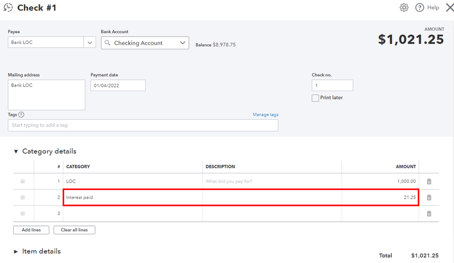Click the Balance $8,978.75 text
The width and height of the screenshot is (454, 263).
(216, 45)
